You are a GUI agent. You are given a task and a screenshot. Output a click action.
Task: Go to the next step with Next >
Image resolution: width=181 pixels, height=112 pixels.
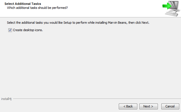pos(148,106)
